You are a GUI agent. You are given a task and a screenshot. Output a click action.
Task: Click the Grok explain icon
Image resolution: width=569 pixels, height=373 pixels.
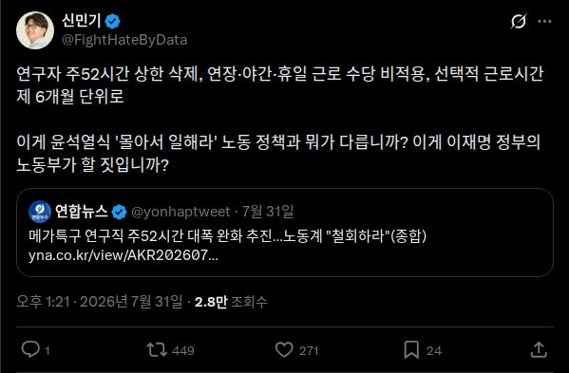pos(519,22)
